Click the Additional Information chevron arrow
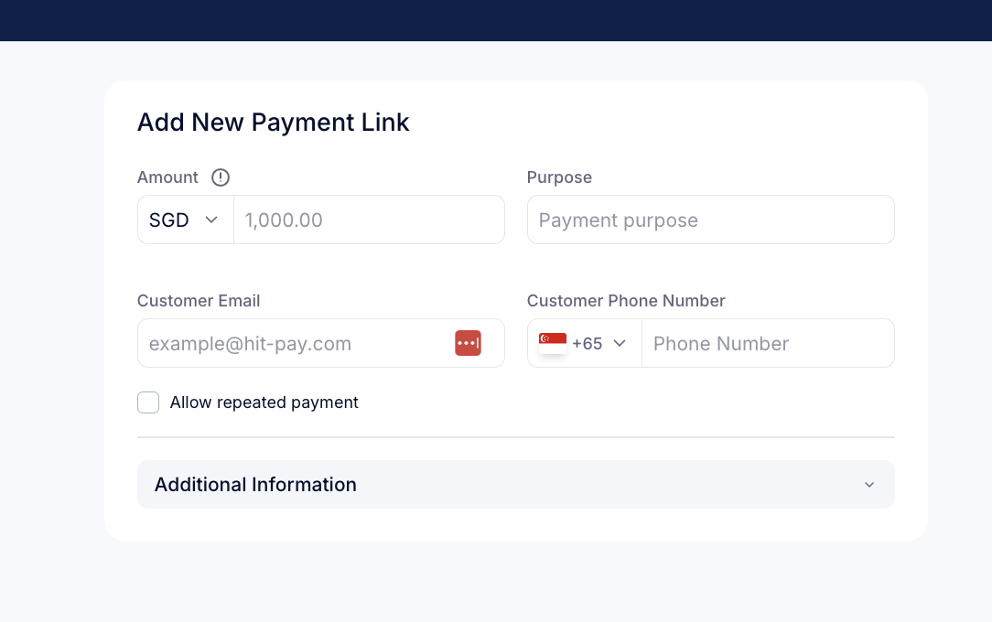This screenshot has width=992, height=622. (869, 485)
